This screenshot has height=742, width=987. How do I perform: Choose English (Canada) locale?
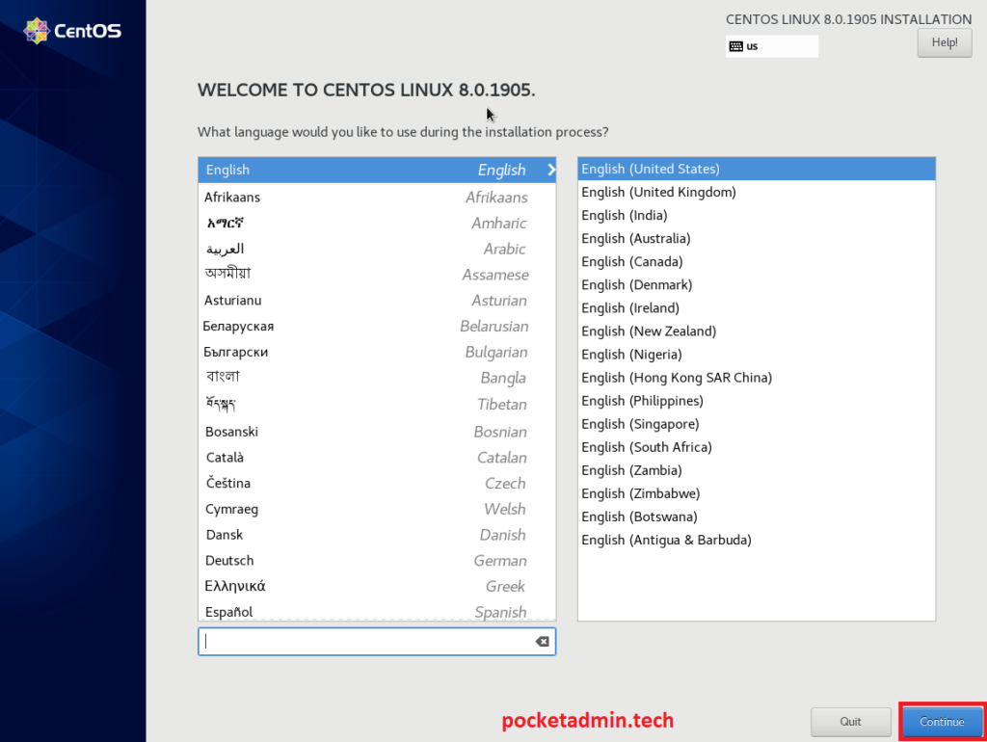point(757,262)
